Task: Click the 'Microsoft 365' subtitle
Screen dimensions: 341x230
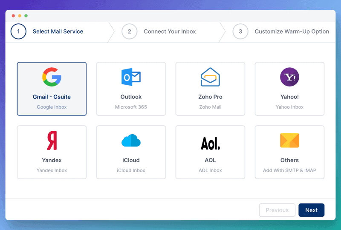Action: pos(131,107)
